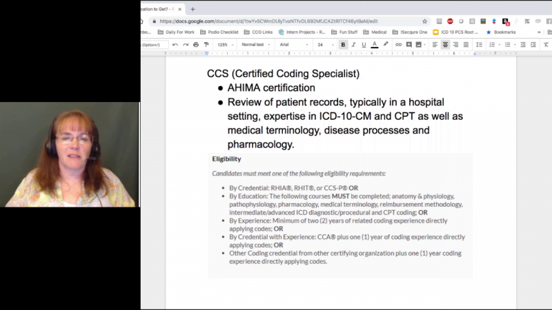Add a comment with the plus-bubble icon

408,45
